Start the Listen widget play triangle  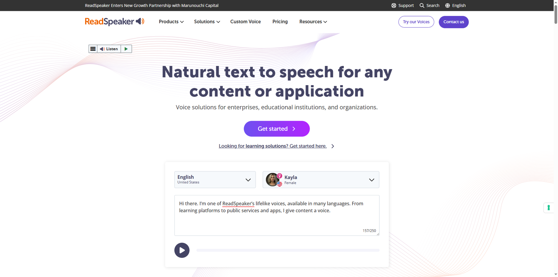126,49
